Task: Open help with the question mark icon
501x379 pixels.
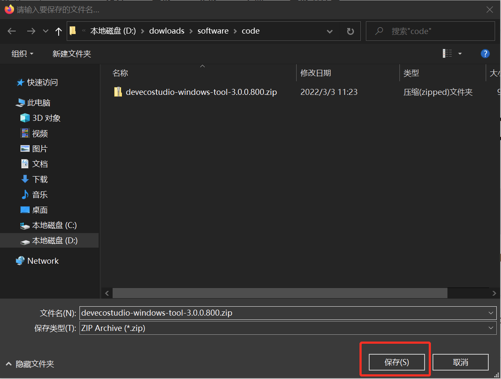Action: click(485, 54)
